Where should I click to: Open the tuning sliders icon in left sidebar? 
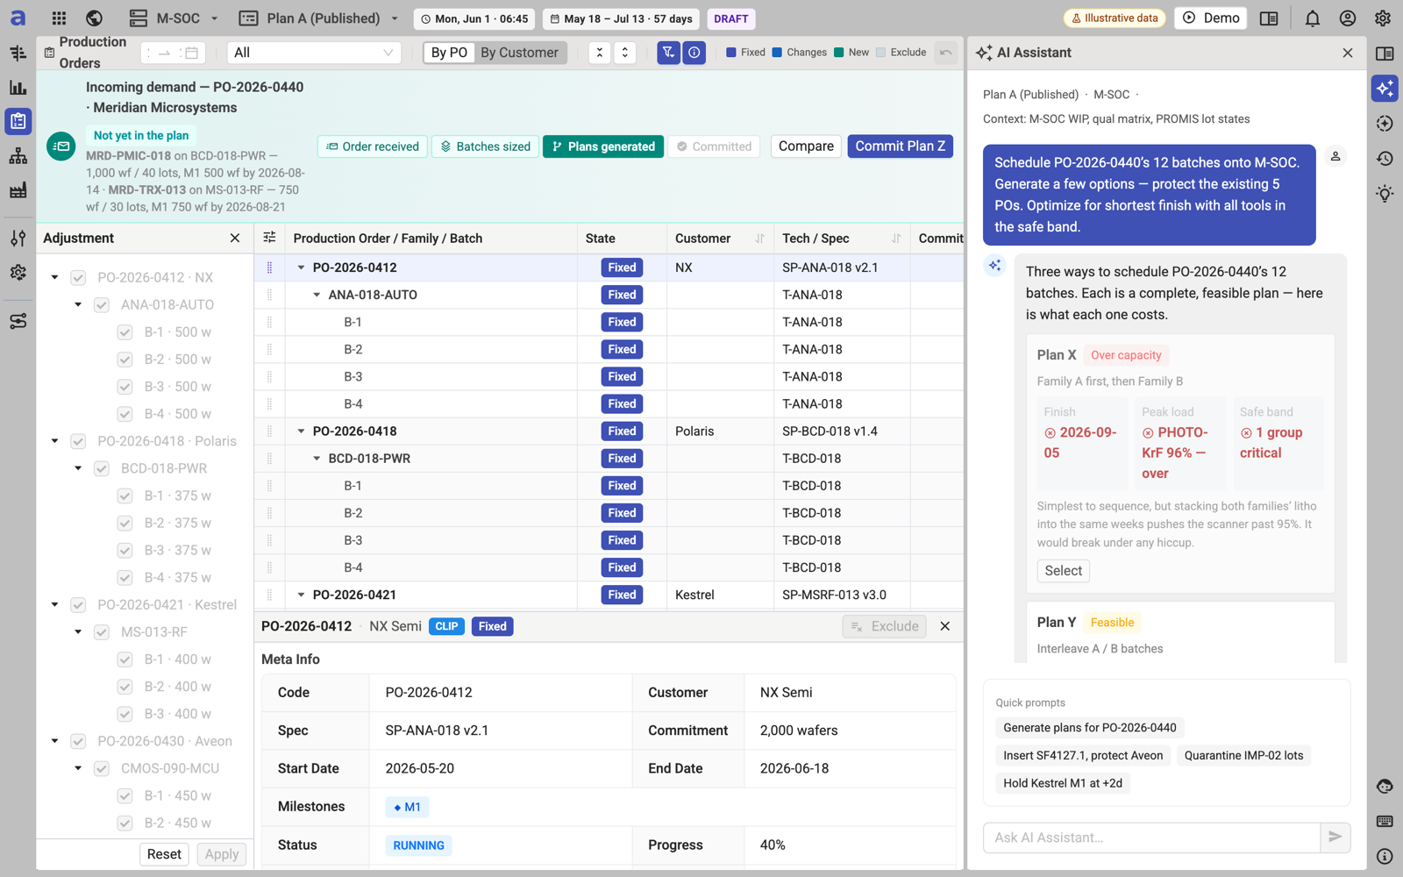tap(18, 239)
